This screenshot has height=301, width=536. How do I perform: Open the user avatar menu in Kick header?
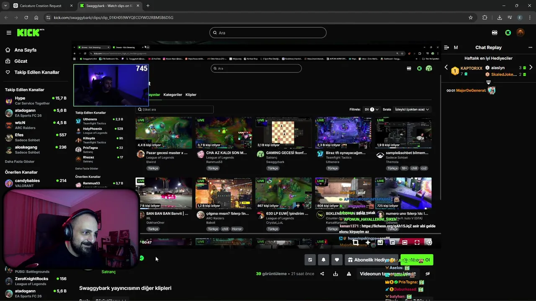521,33
